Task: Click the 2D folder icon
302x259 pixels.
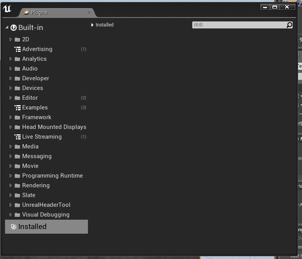Action: [x=18, y=39]
